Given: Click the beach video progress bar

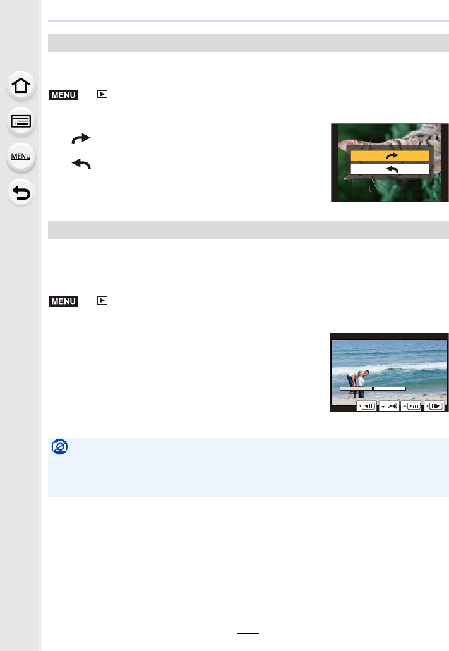Looking at the screenshot, I should coord(373,389).
